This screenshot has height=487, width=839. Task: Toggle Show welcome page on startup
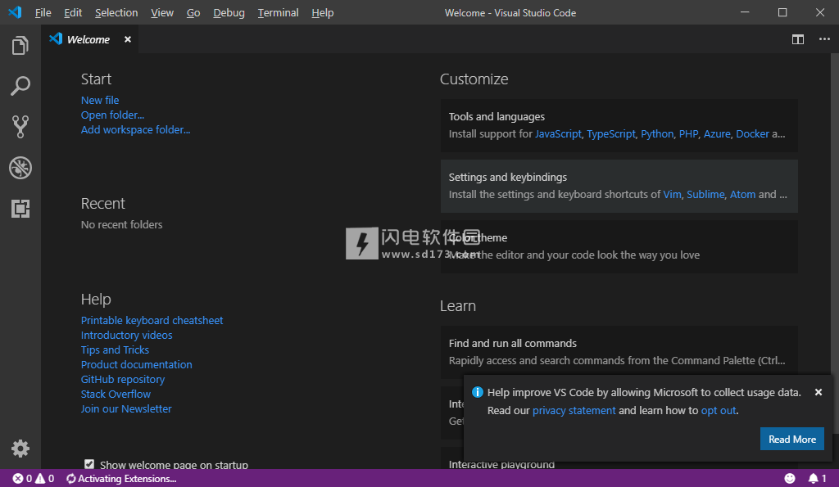(x=89, y=464)
